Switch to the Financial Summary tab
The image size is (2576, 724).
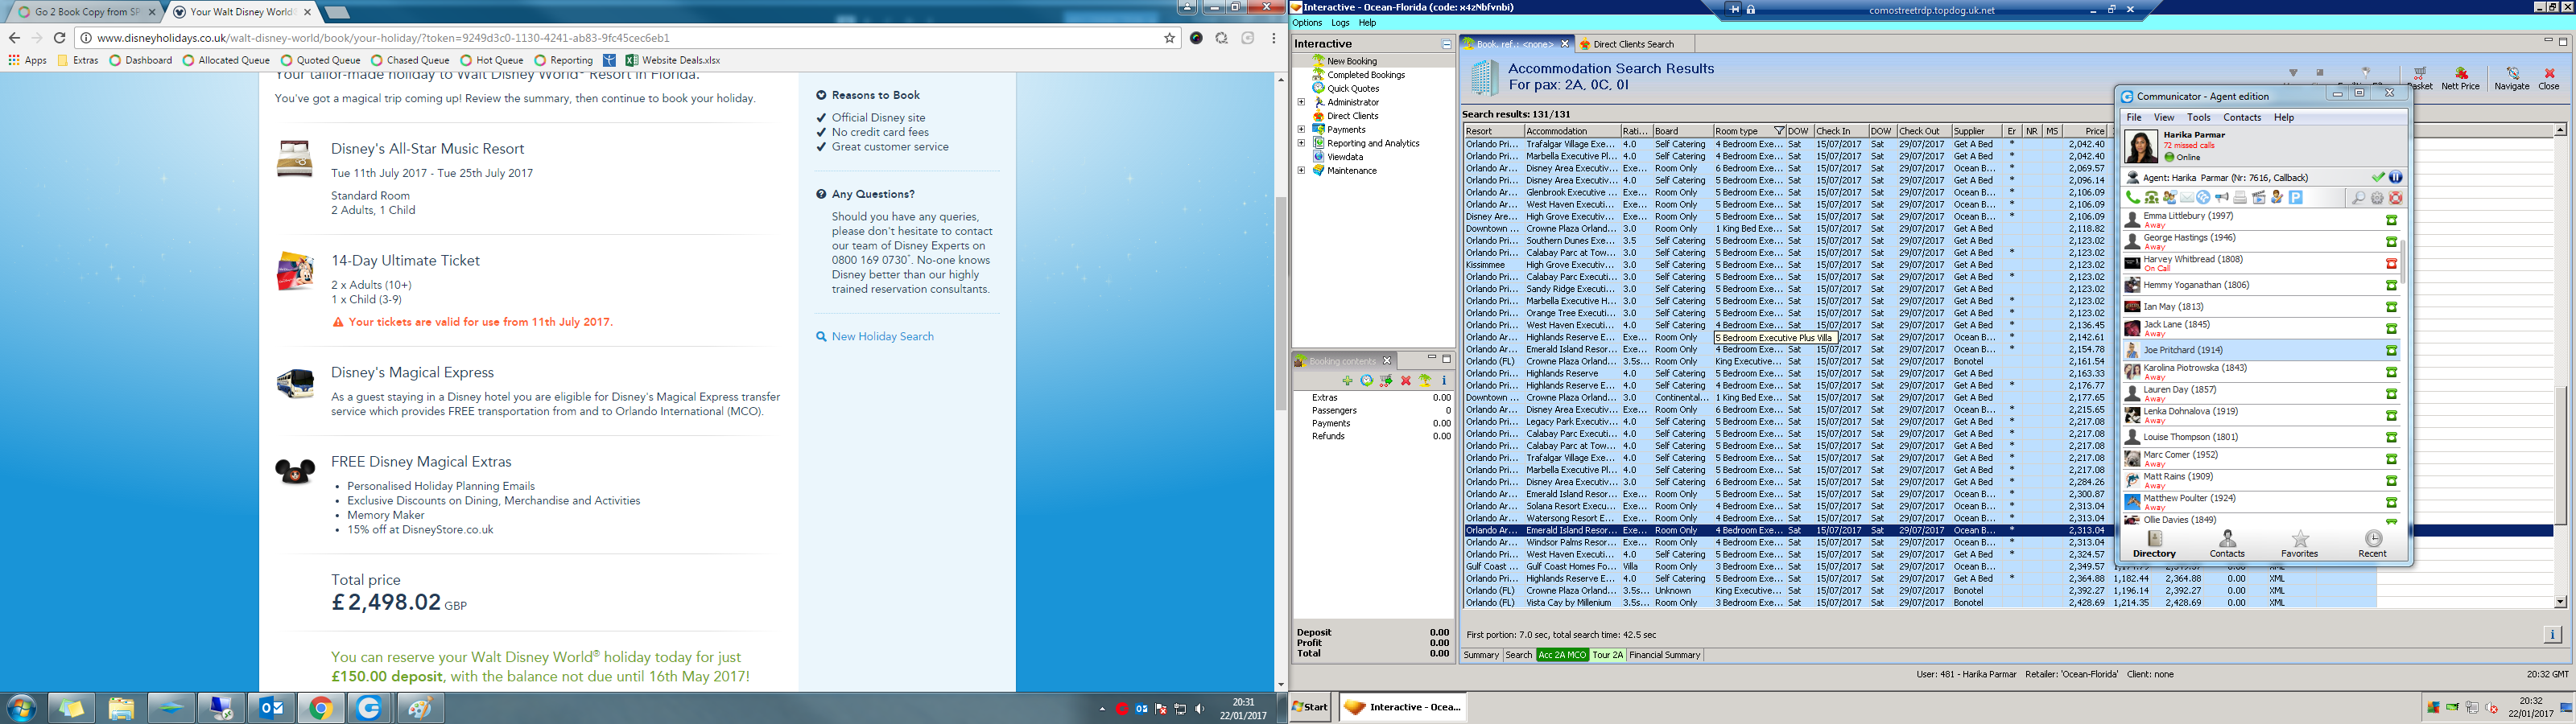coord(1665,655)
